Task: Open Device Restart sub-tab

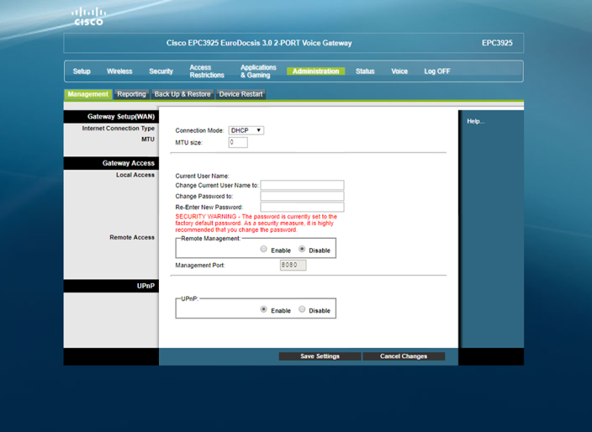Action: point(240,94)
